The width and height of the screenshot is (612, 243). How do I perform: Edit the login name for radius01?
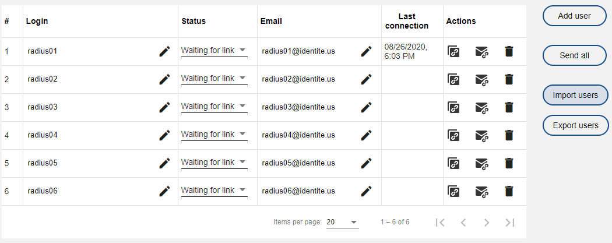164,51
